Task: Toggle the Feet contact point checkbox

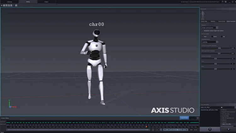Action: pyautogui.click(x=202, y=37)
